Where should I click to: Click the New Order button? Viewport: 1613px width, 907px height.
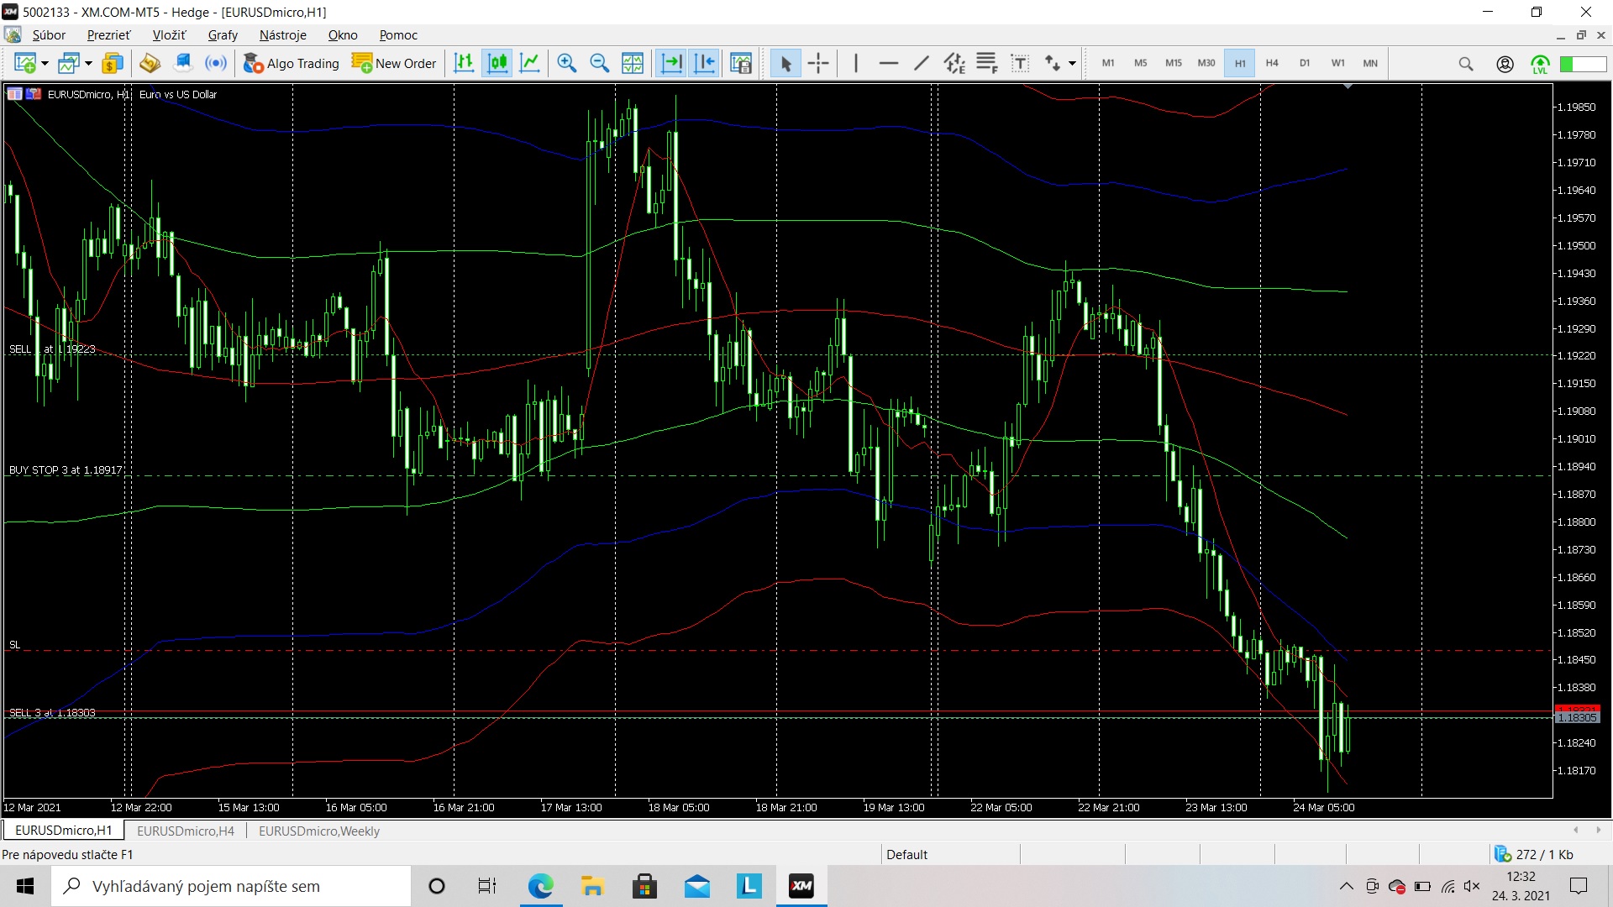coord(394,63)
